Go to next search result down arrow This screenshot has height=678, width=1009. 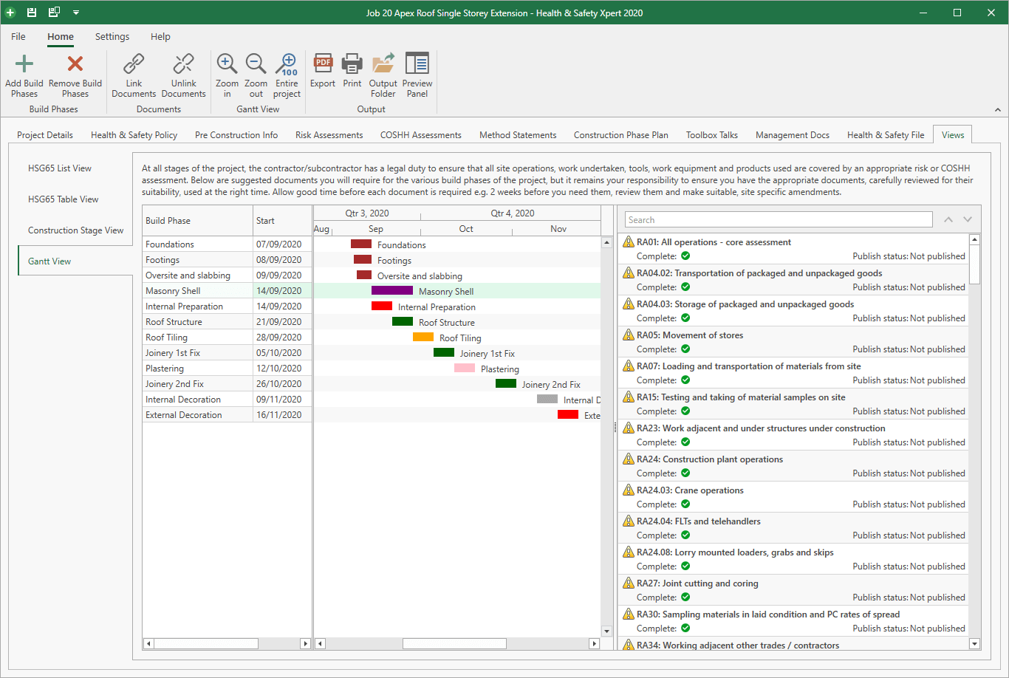pos(968,220)
